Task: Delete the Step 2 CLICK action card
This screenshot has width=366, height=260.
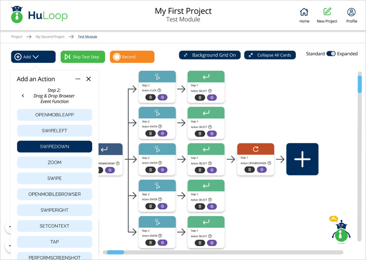Action: point(150,97)
